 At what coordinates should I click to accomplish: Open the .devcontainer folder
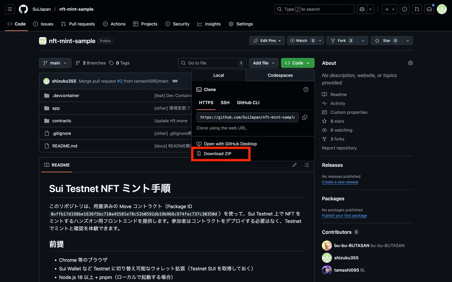point(66,96)
